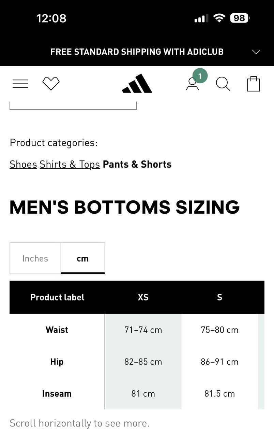Open the account profile icon

[x=192, y=85]
